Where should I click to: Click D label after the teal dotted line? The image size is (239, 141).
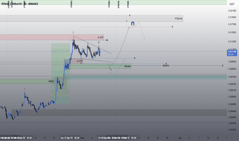135,58
